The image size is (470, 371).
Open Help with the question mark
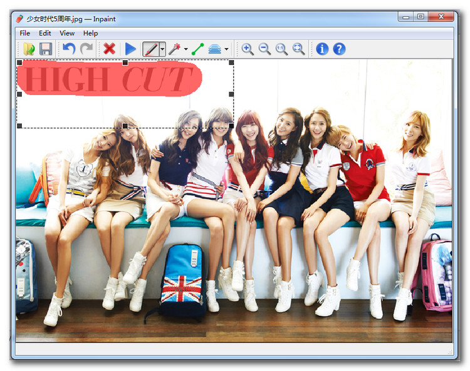tap(339, 49)
